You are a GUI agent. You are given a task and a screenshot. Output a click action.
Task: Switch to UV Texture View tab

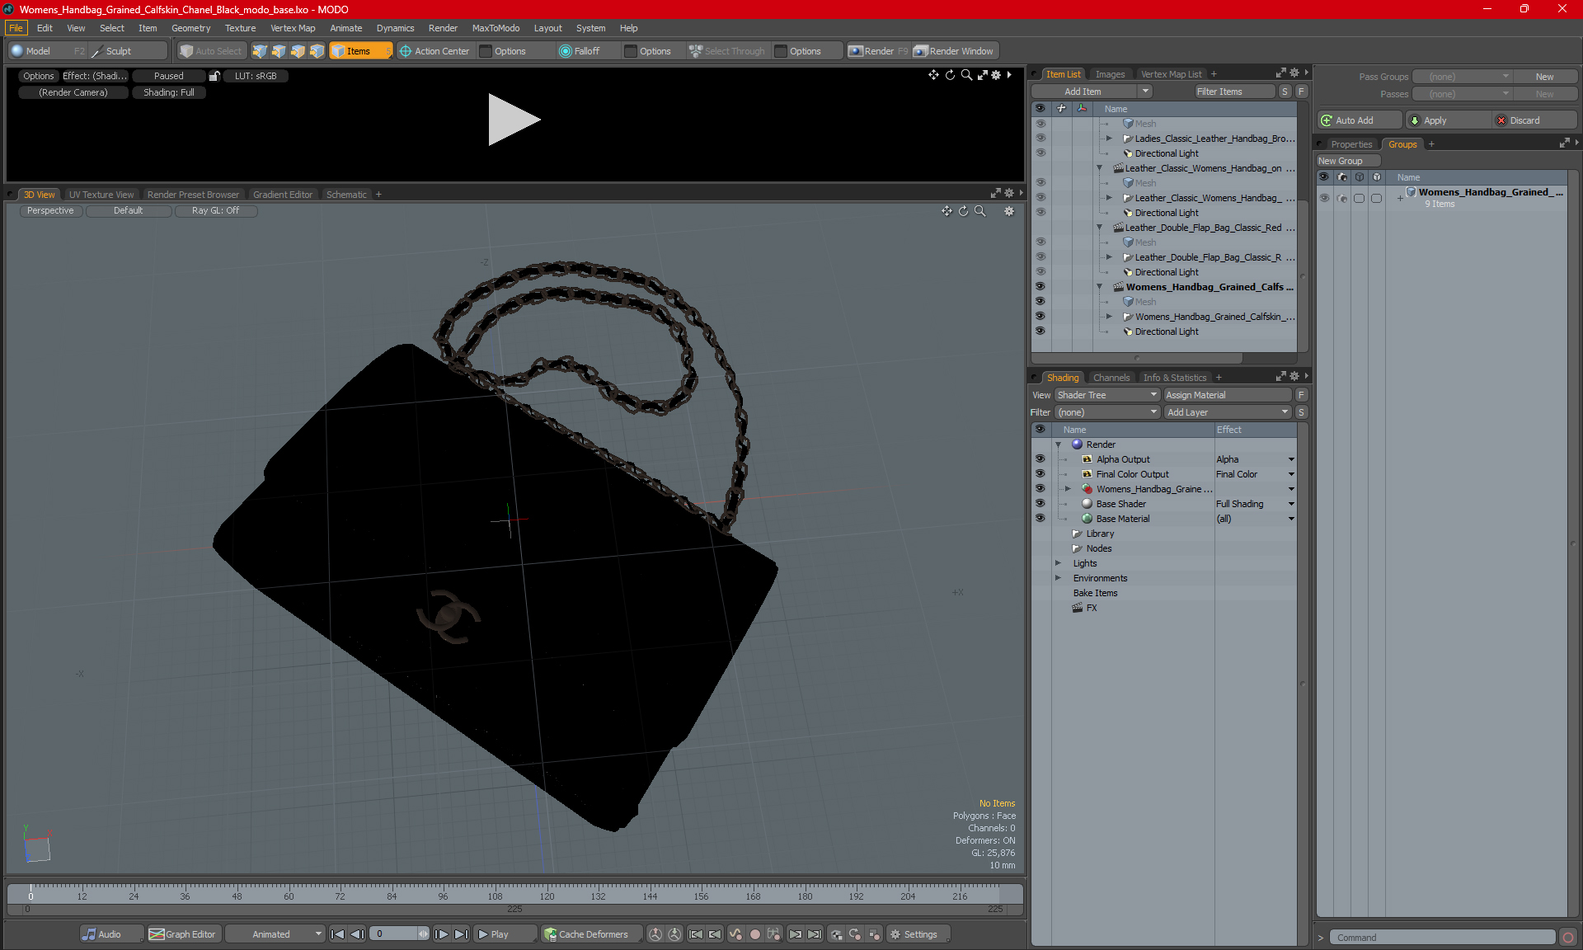(101, 195)
